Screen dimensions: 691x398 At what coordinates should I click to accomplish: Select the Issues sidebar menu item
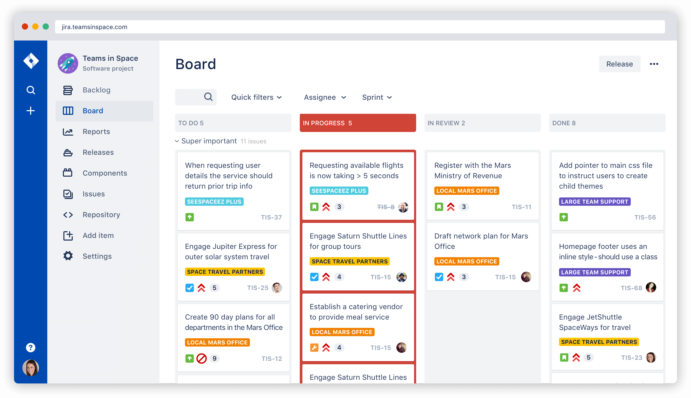(x=93, y=194)
